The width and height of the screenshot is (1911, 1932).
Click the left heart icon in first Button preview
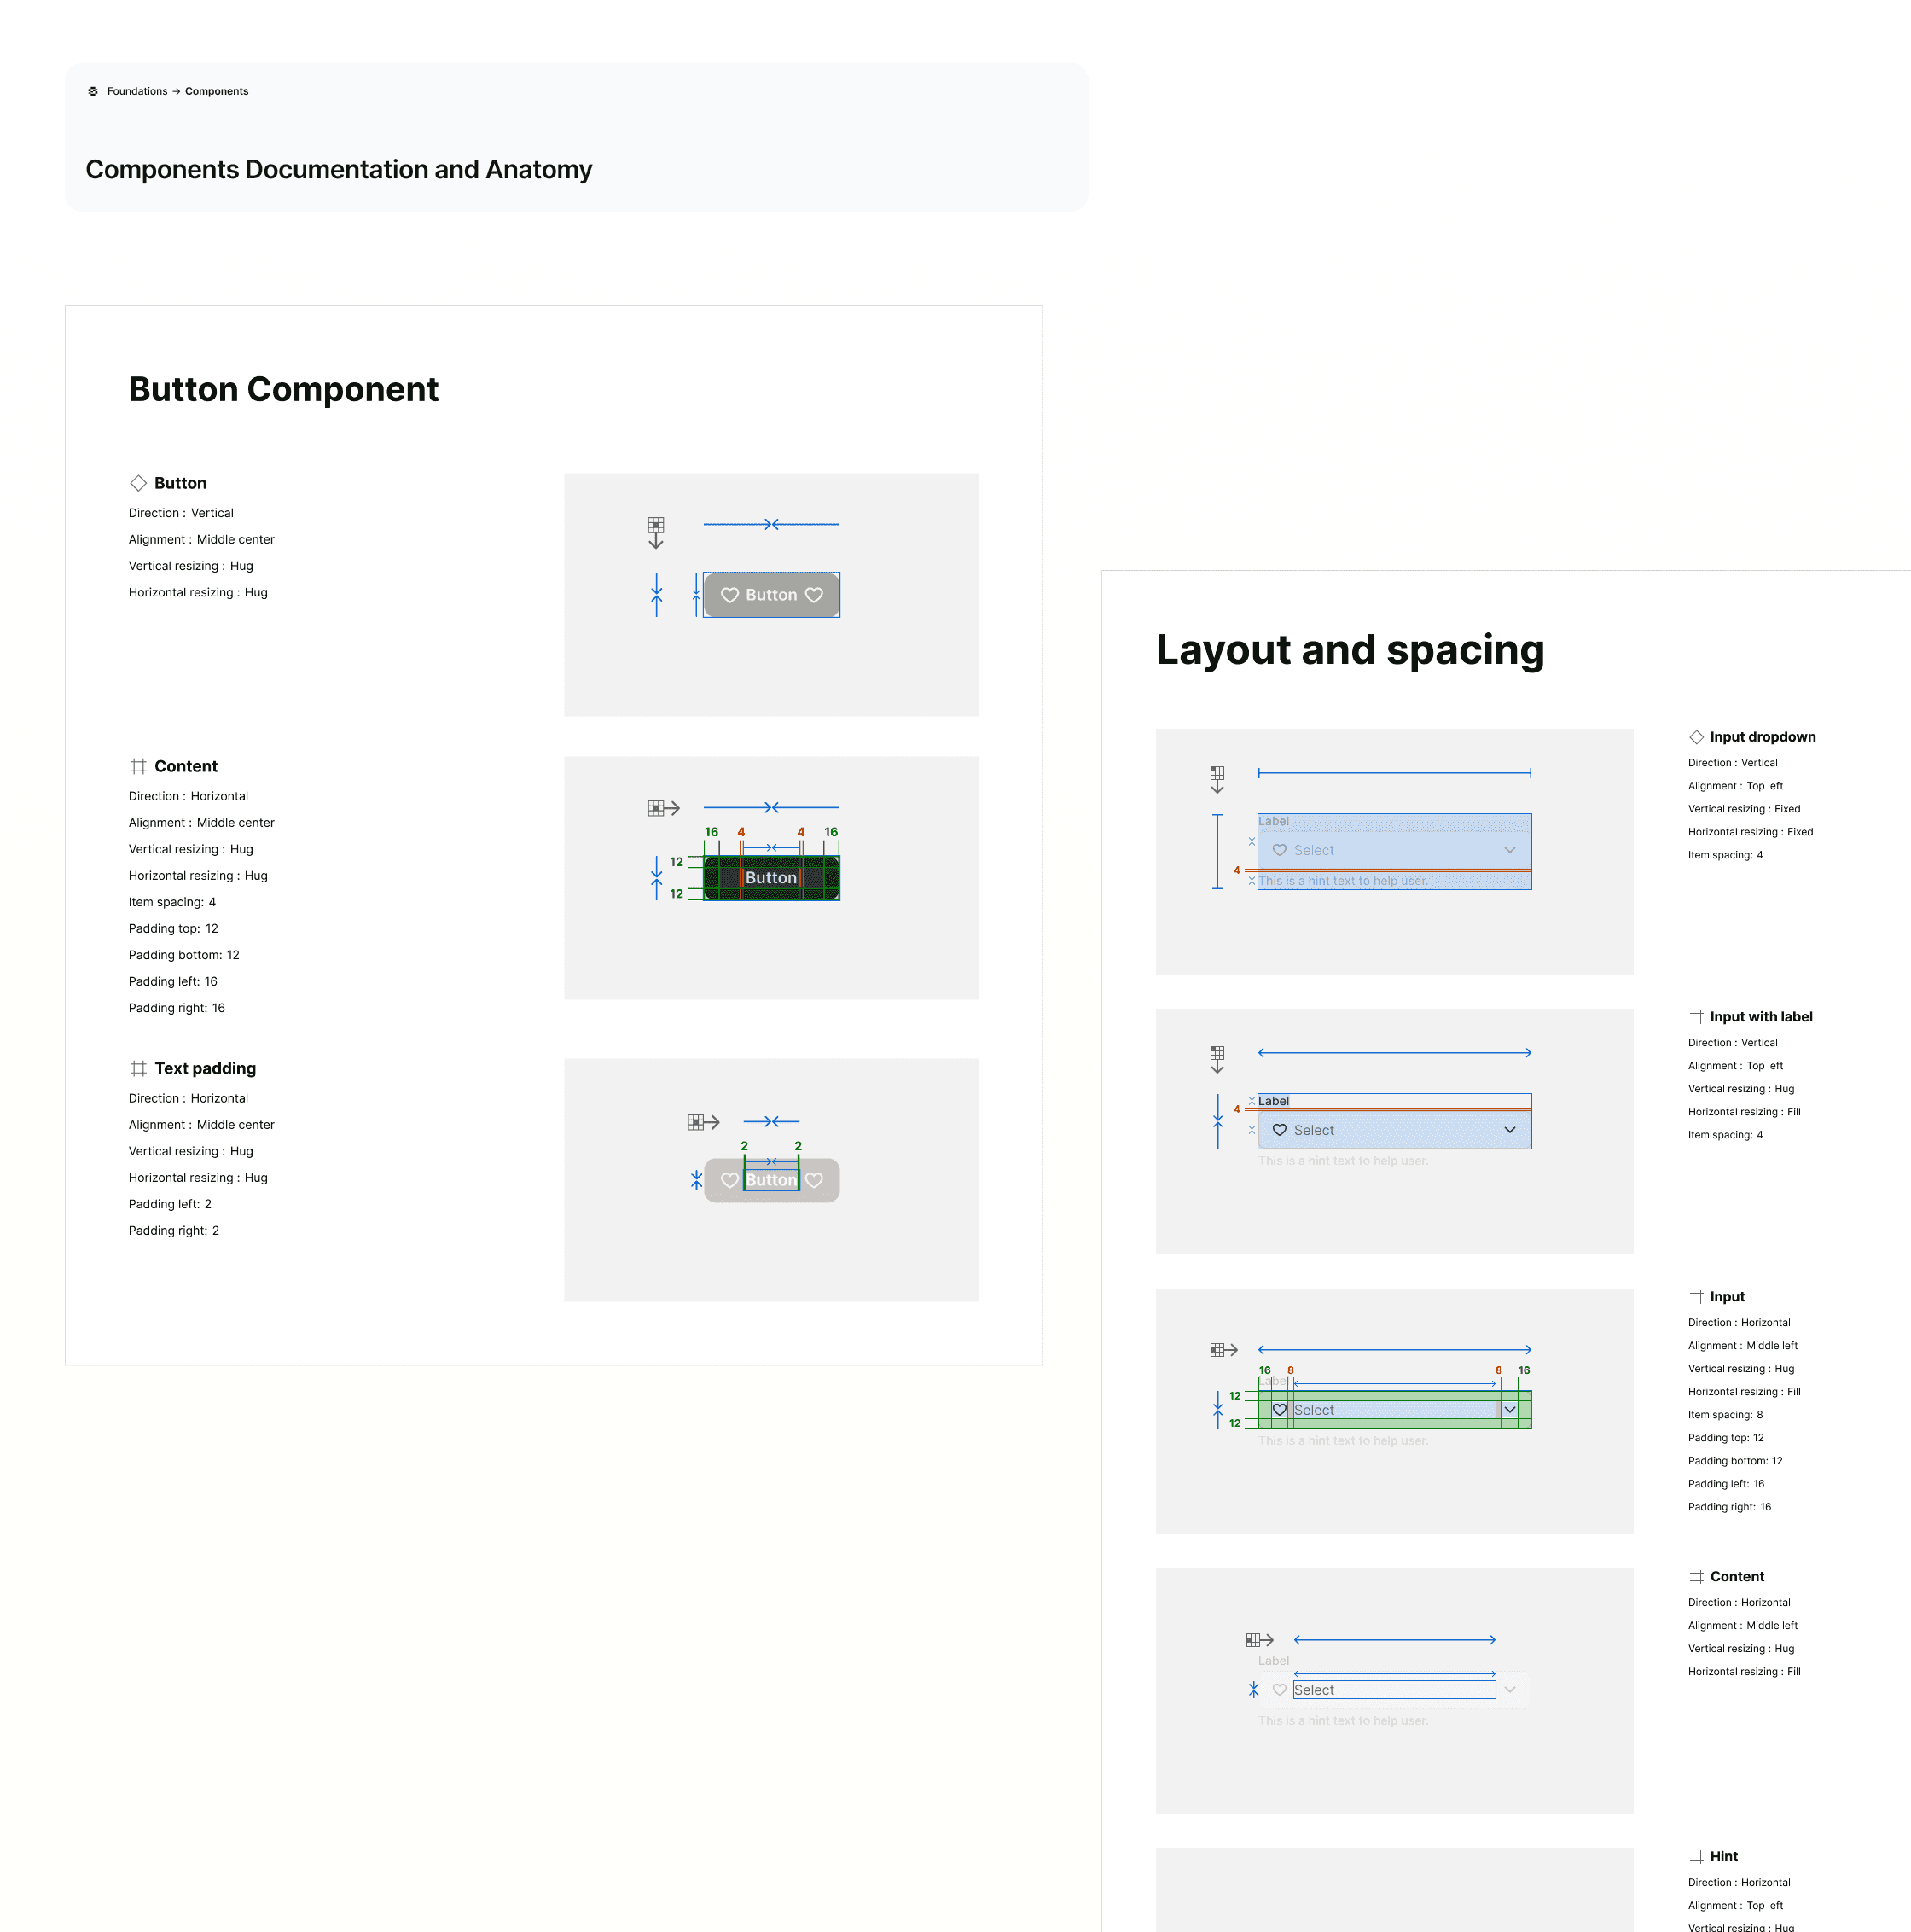729,595
